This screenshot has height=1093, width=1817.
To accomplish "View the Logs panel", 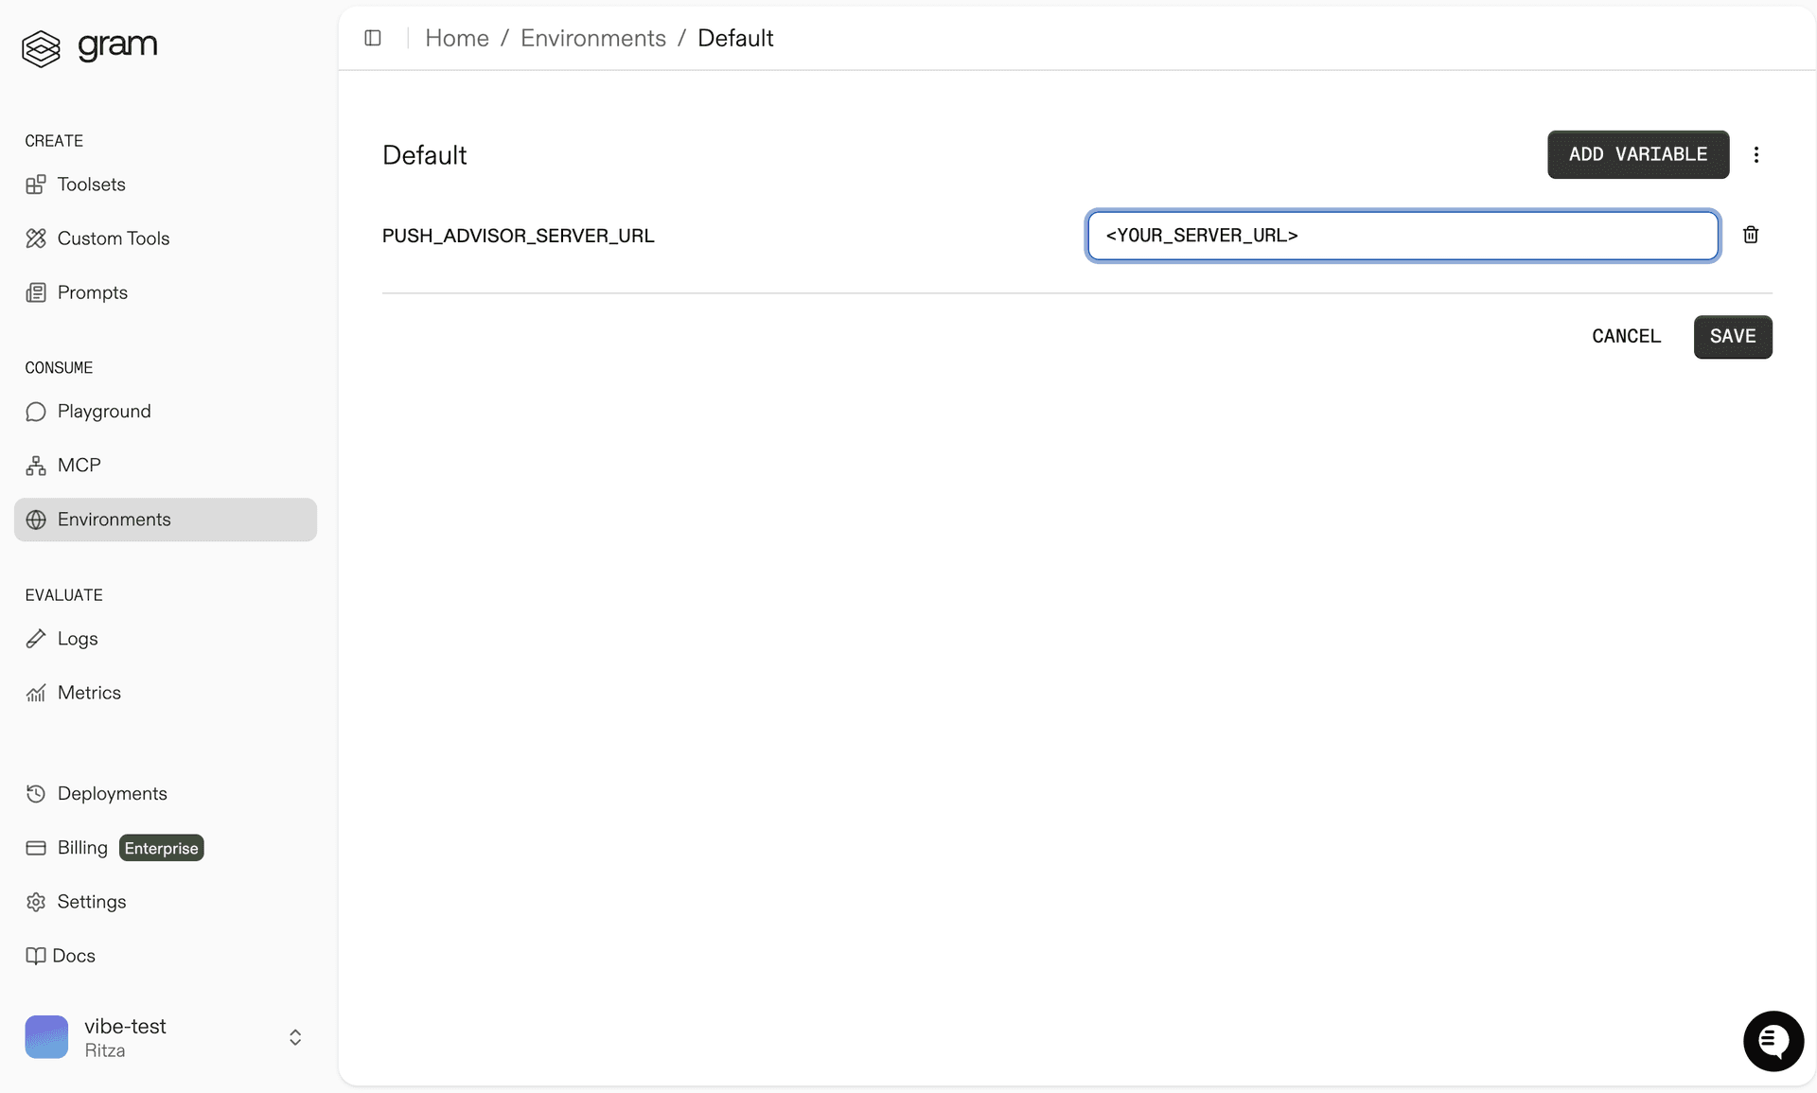I will [78, 639].
